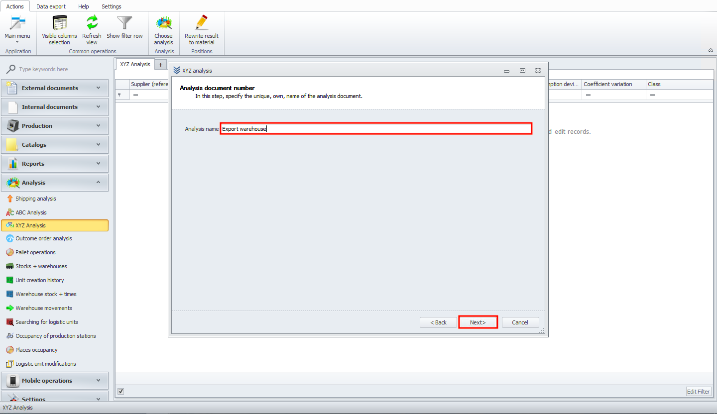Viewport: 717px width, 414px height.
Task: Toggle the filter enabled checkbox at bottom
Action: point(120,391)
